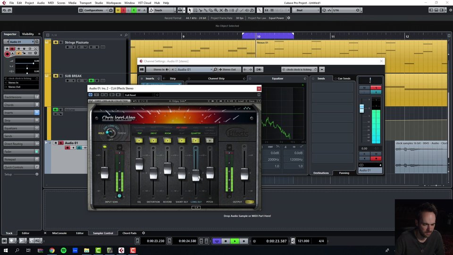Screen dimensions: 453x255
Task: Open lower zone setup gear icon
Action: (143, 233)
